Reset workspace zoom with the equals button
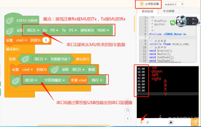Viewport: 201px width, 127px height. pyautogui.click(x=128, y=118)
